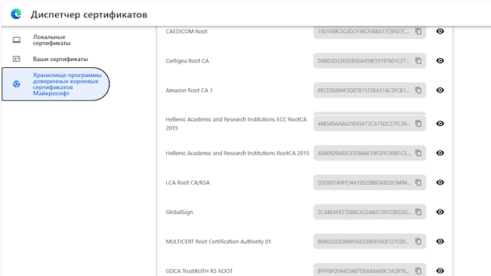Click the 'Диспетчер сертификатов' page title
The width and height of the screenshot is (491, 276).
(x=89, y=14)
